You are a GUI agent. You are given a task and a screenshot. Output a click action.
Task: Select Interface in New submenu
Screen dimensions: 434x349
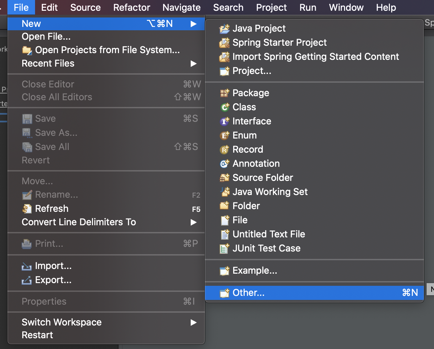(252, 121)
